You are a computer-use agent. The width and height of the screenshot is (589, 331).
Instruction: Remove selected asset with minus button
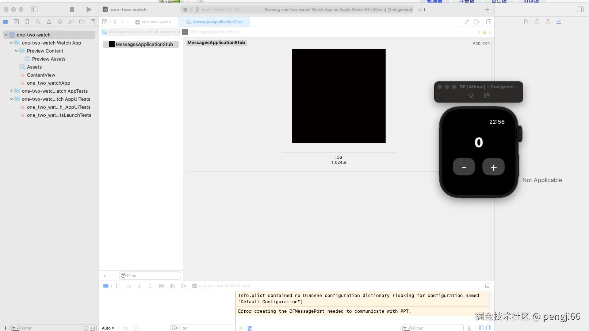tap(113, 276)
